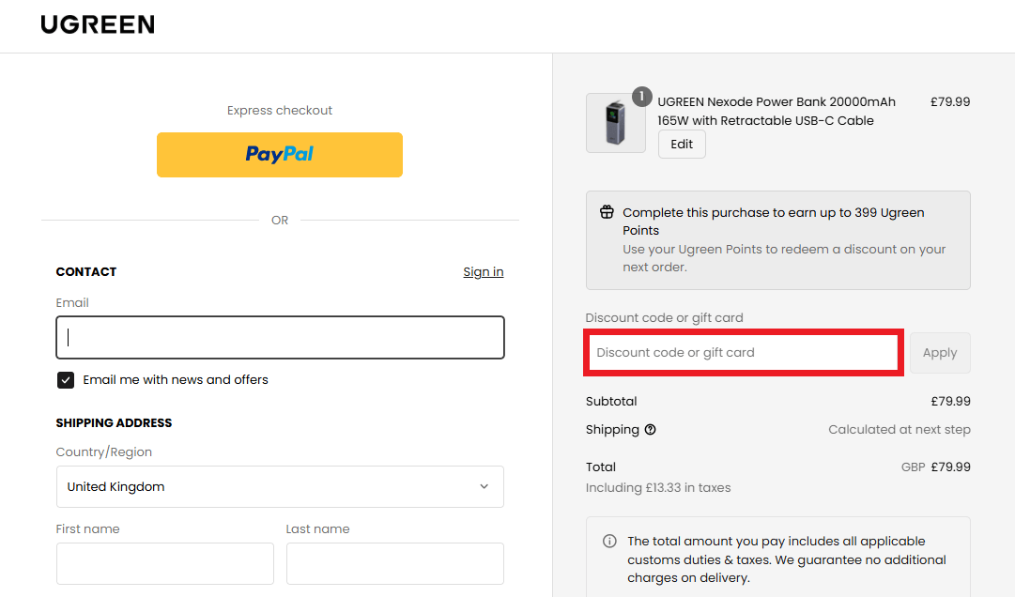Click the UGREEN logo
1015x597 pixels.
(98, 24)
